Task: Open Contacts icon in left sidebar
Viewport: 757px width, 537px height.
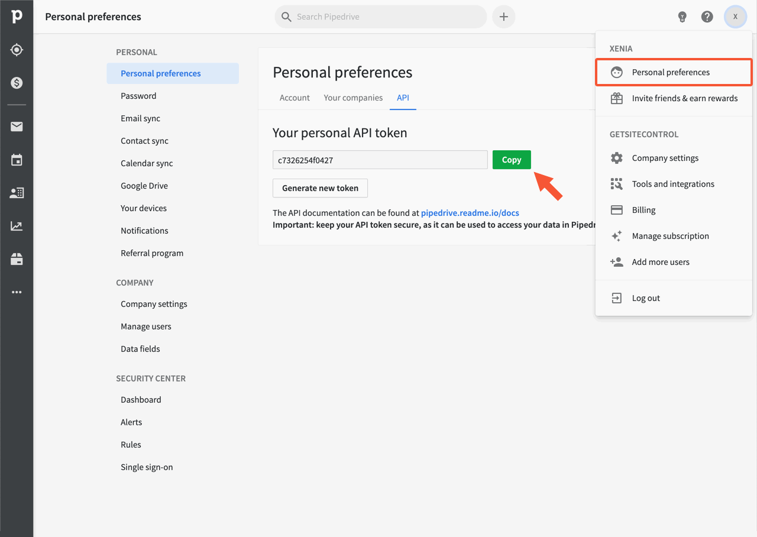Action: pyautogui.click(x=17, y=193)
